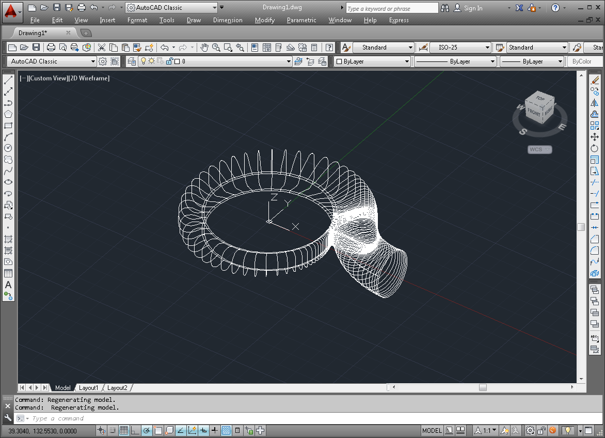Select the Line tool in Draw toolbar
605x438 pixels.
point(8,80)
